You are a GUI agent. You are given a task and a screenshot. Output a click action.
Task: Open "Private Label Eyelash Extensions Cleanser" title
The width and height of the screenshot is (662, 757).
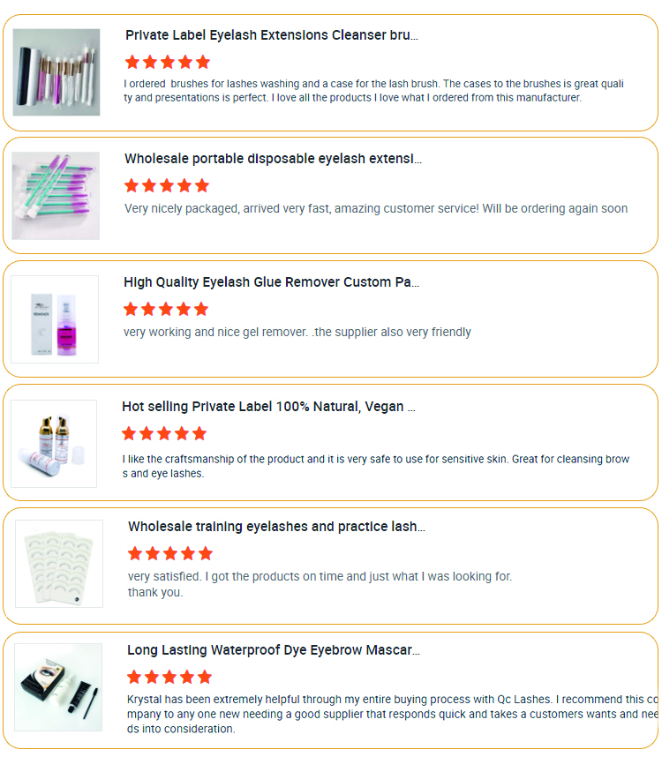(271, 35)
